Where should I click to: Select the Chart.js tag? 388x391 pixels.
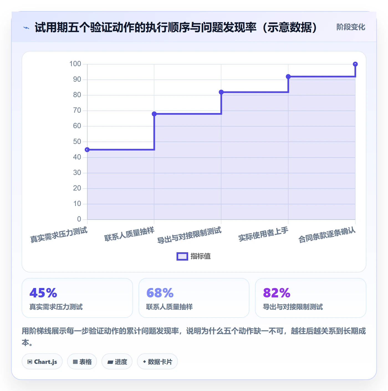click(x=42, y=362)
